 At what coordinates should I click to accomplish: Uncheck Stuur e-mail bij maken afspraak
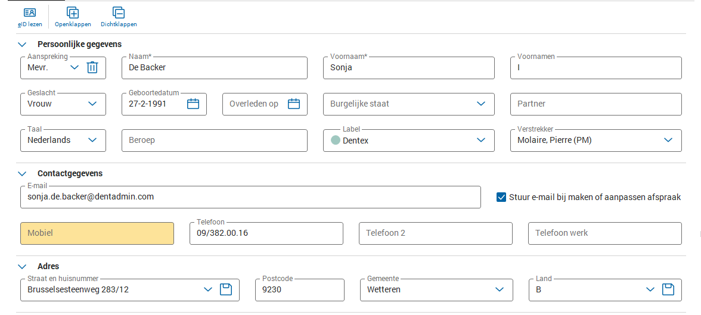coord(501,197)
